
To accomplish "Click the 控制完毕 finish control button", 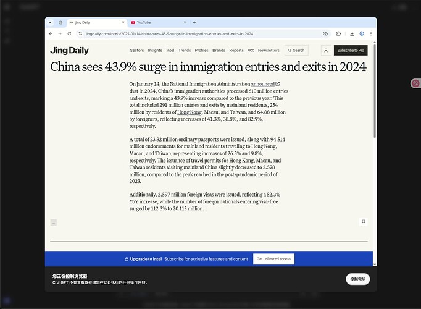I will (357, 279).
